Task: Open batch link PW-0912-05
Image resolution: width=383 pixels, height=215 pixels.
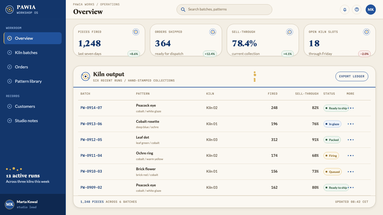Action: [91, 140]
